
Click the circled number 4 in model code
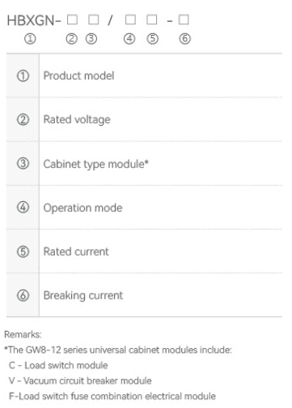[x=129, y=39]
